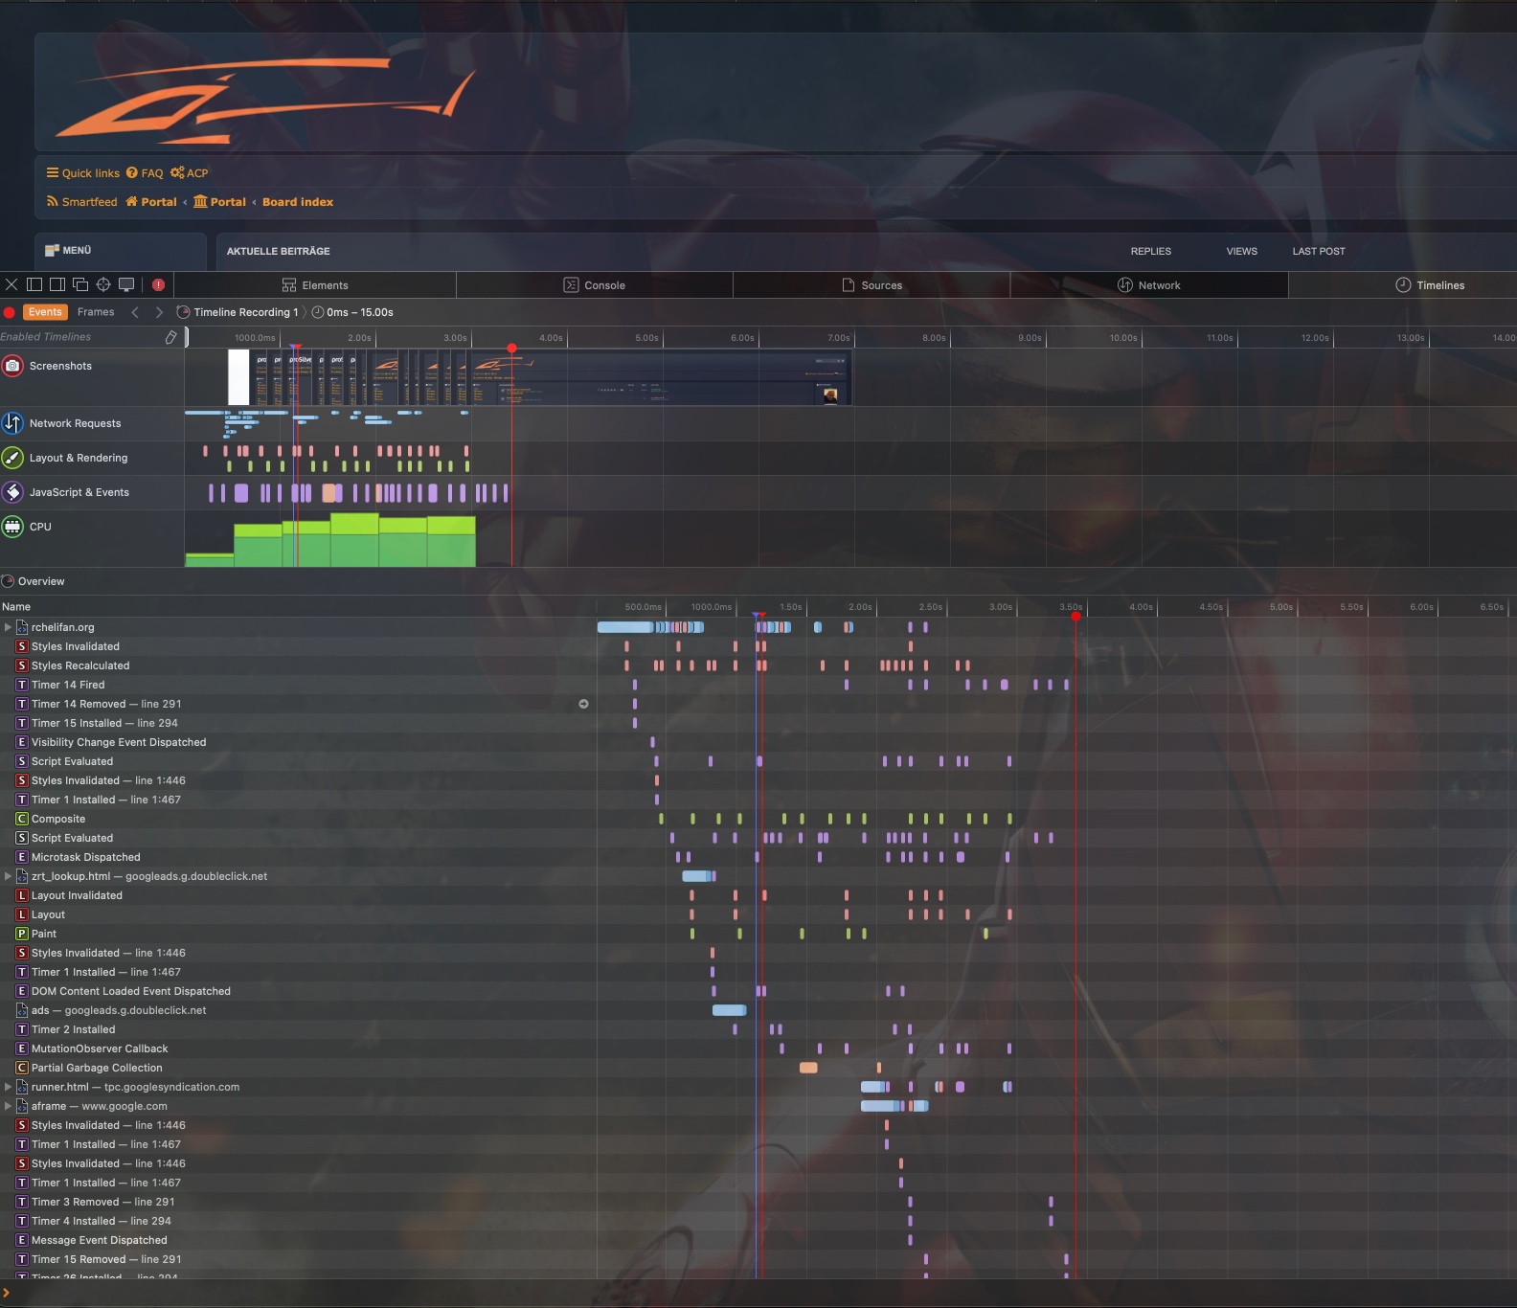This screenshot has width=1517, height=1308.
Task: Dock the inspector to the left side
Action: click(x=34, y=284)
